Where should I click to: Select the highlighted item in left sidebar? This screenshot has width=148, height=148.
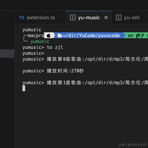[7, 53]
